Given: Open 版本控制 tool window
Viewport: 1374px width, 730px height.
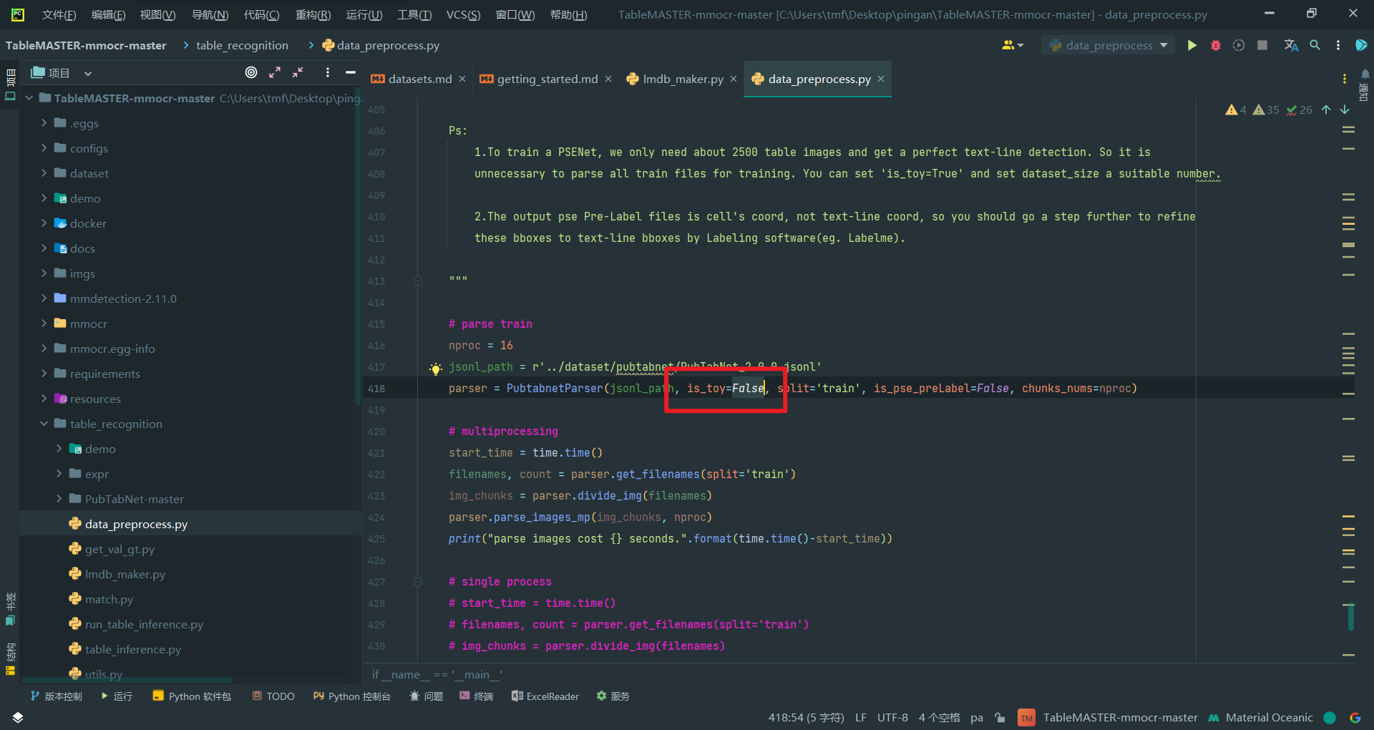Looking at the screenshot, I should (x=56, y=696).
